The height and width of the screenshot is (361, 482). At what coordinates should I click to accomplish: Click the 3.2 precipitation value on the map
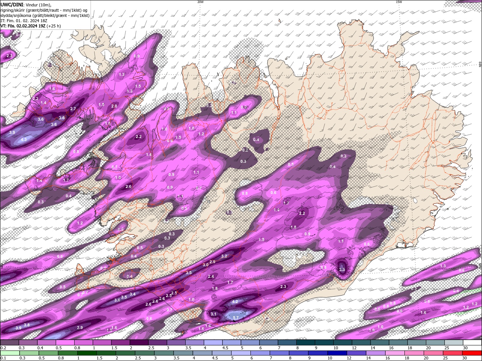[224, 256]
